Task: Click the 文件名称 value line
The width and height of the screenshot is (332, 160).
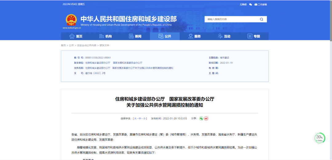Action: pyautogui.click(x=129, y=68)
